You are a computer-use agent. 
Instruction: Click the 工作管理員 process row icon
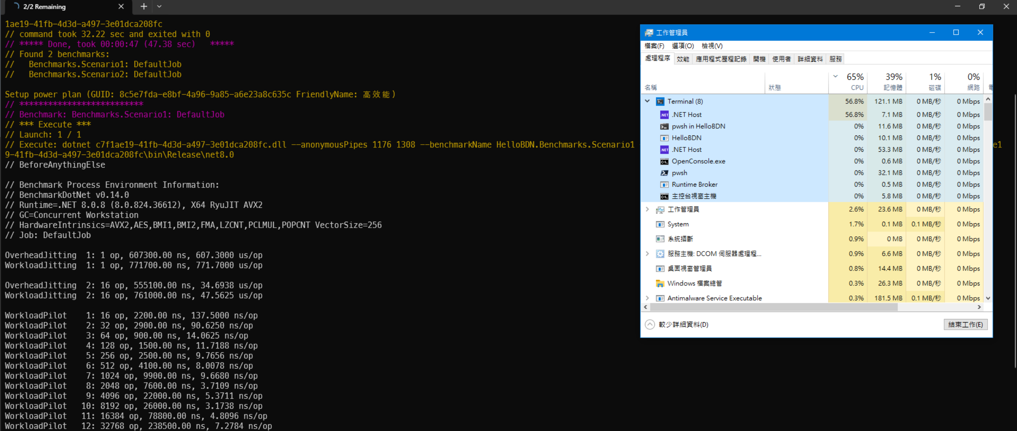click(660, 209)
